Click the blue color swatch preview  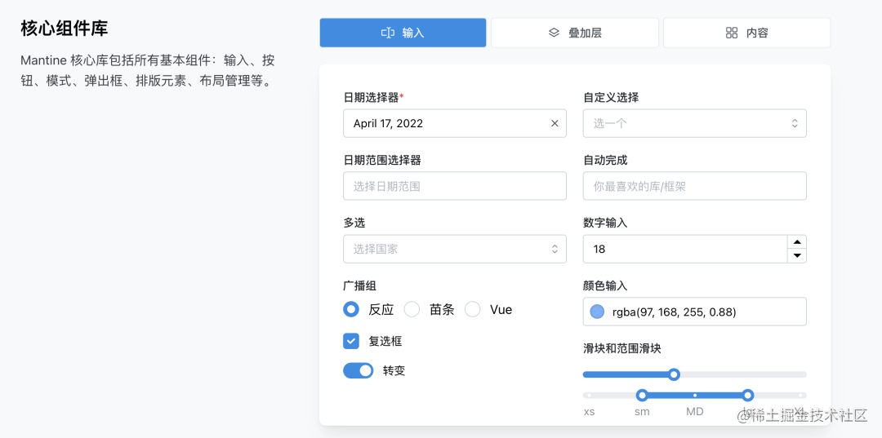click(x=597, y=312)
